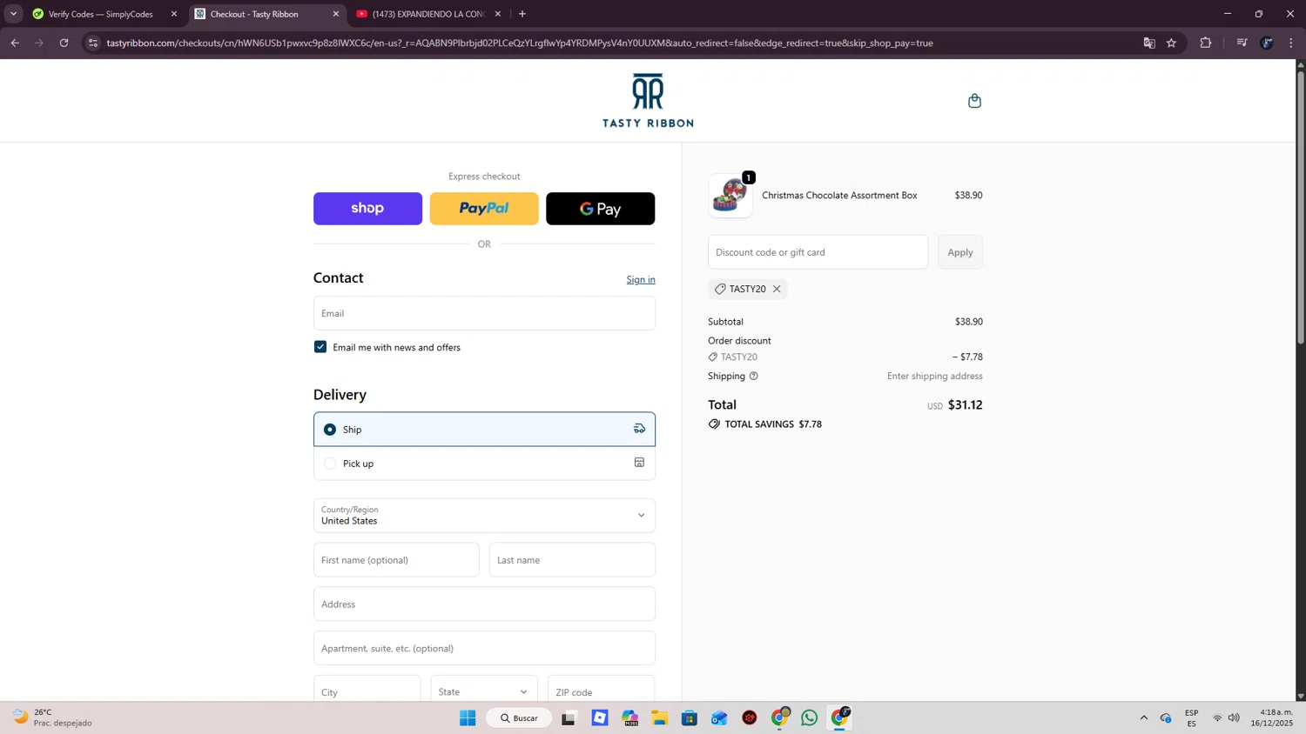The height and width of the screenshot is (734, 1306).
Task: Open WhatsApp from taskbar
Action: [810, 718]
